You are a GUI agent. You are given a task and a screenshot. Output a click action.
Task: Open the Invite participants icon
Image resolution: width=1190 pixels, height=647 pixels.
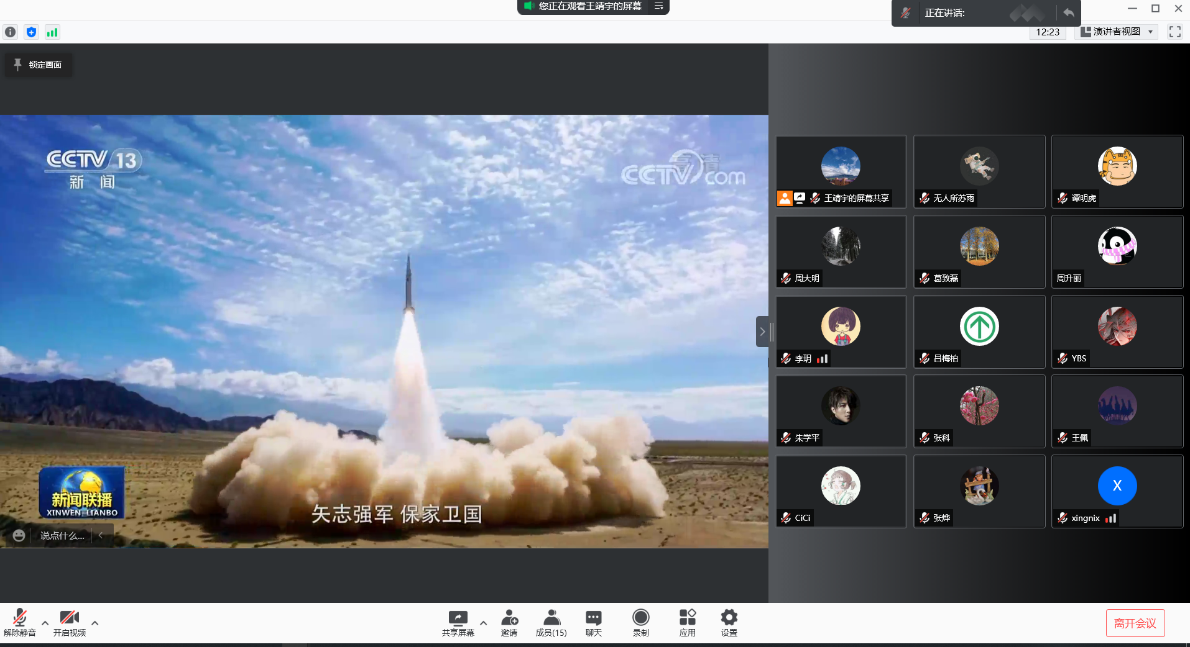pos(509,623)
